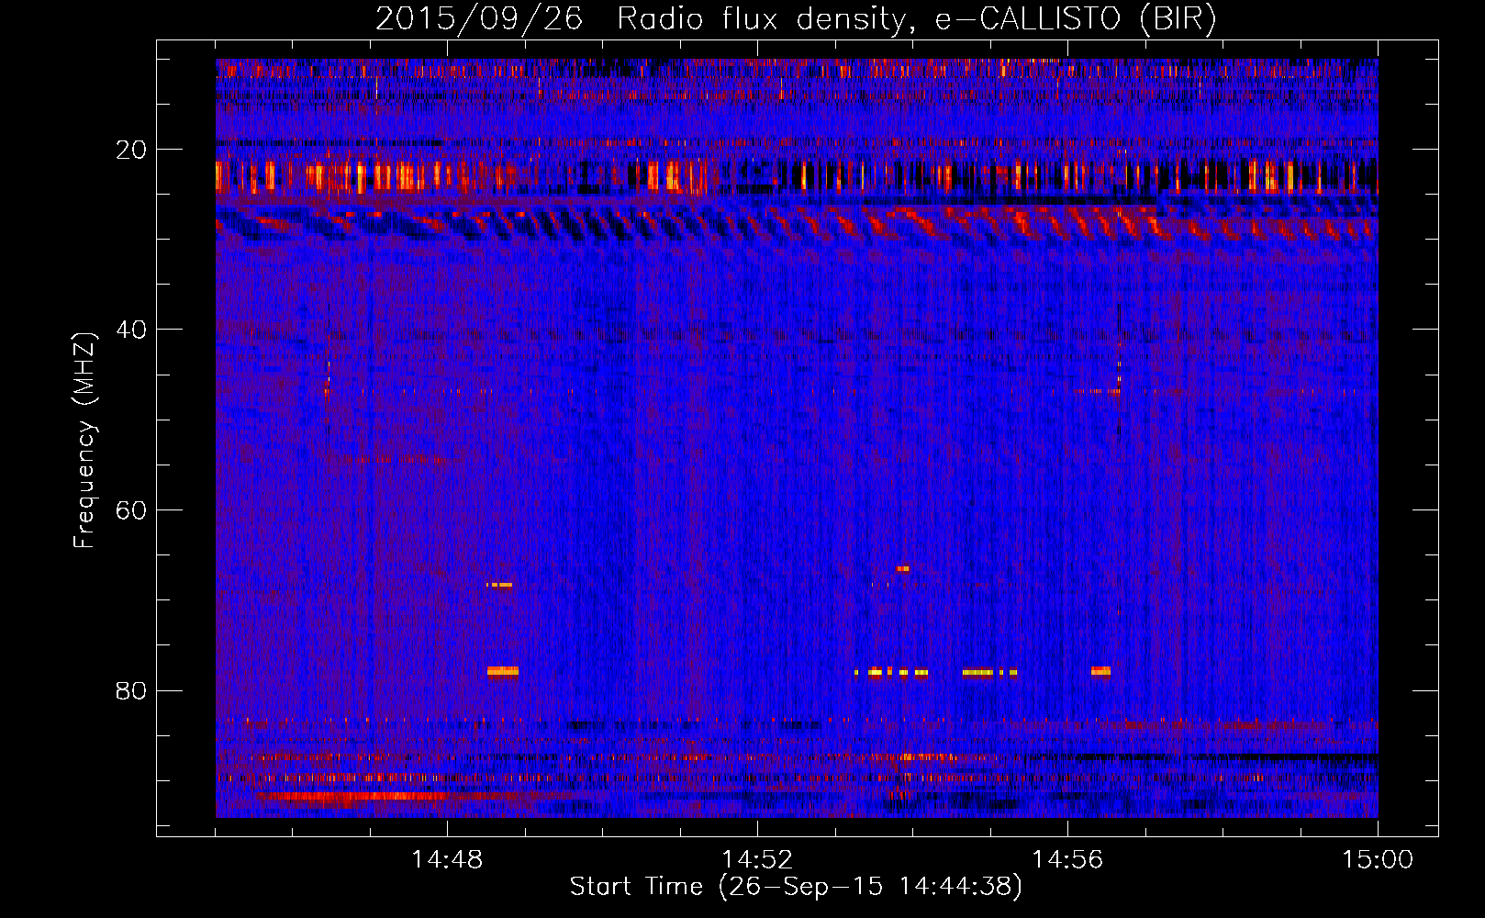Click the 80 MHz frequency tick label
Screen dimensions: 1485x918
(x=131, y=690)
